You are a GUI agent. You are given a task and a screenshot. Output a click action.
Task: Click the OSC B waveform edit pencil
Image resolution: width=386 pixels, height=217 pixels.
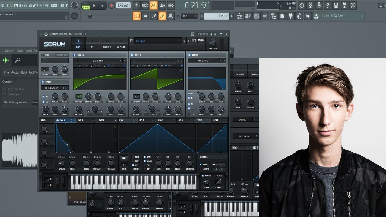(x=180, y=70)
